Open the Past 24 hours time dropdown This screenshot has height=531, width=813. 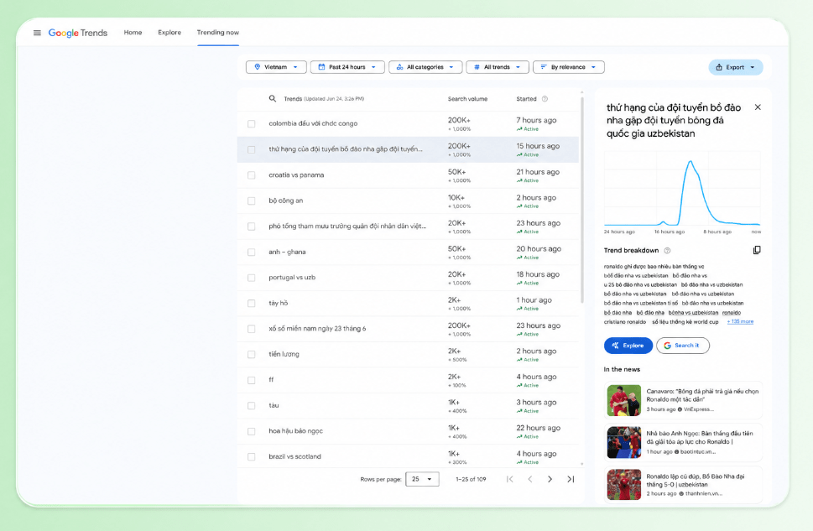[347, 67]
